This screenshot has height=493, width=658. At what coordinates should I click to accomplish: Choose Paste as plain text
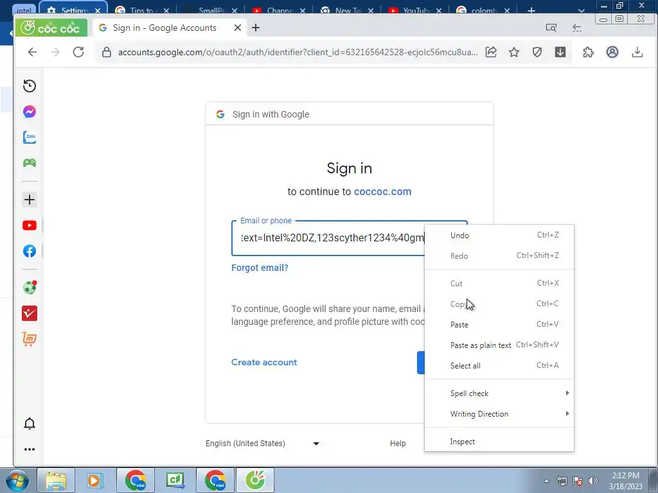point(499,345)
